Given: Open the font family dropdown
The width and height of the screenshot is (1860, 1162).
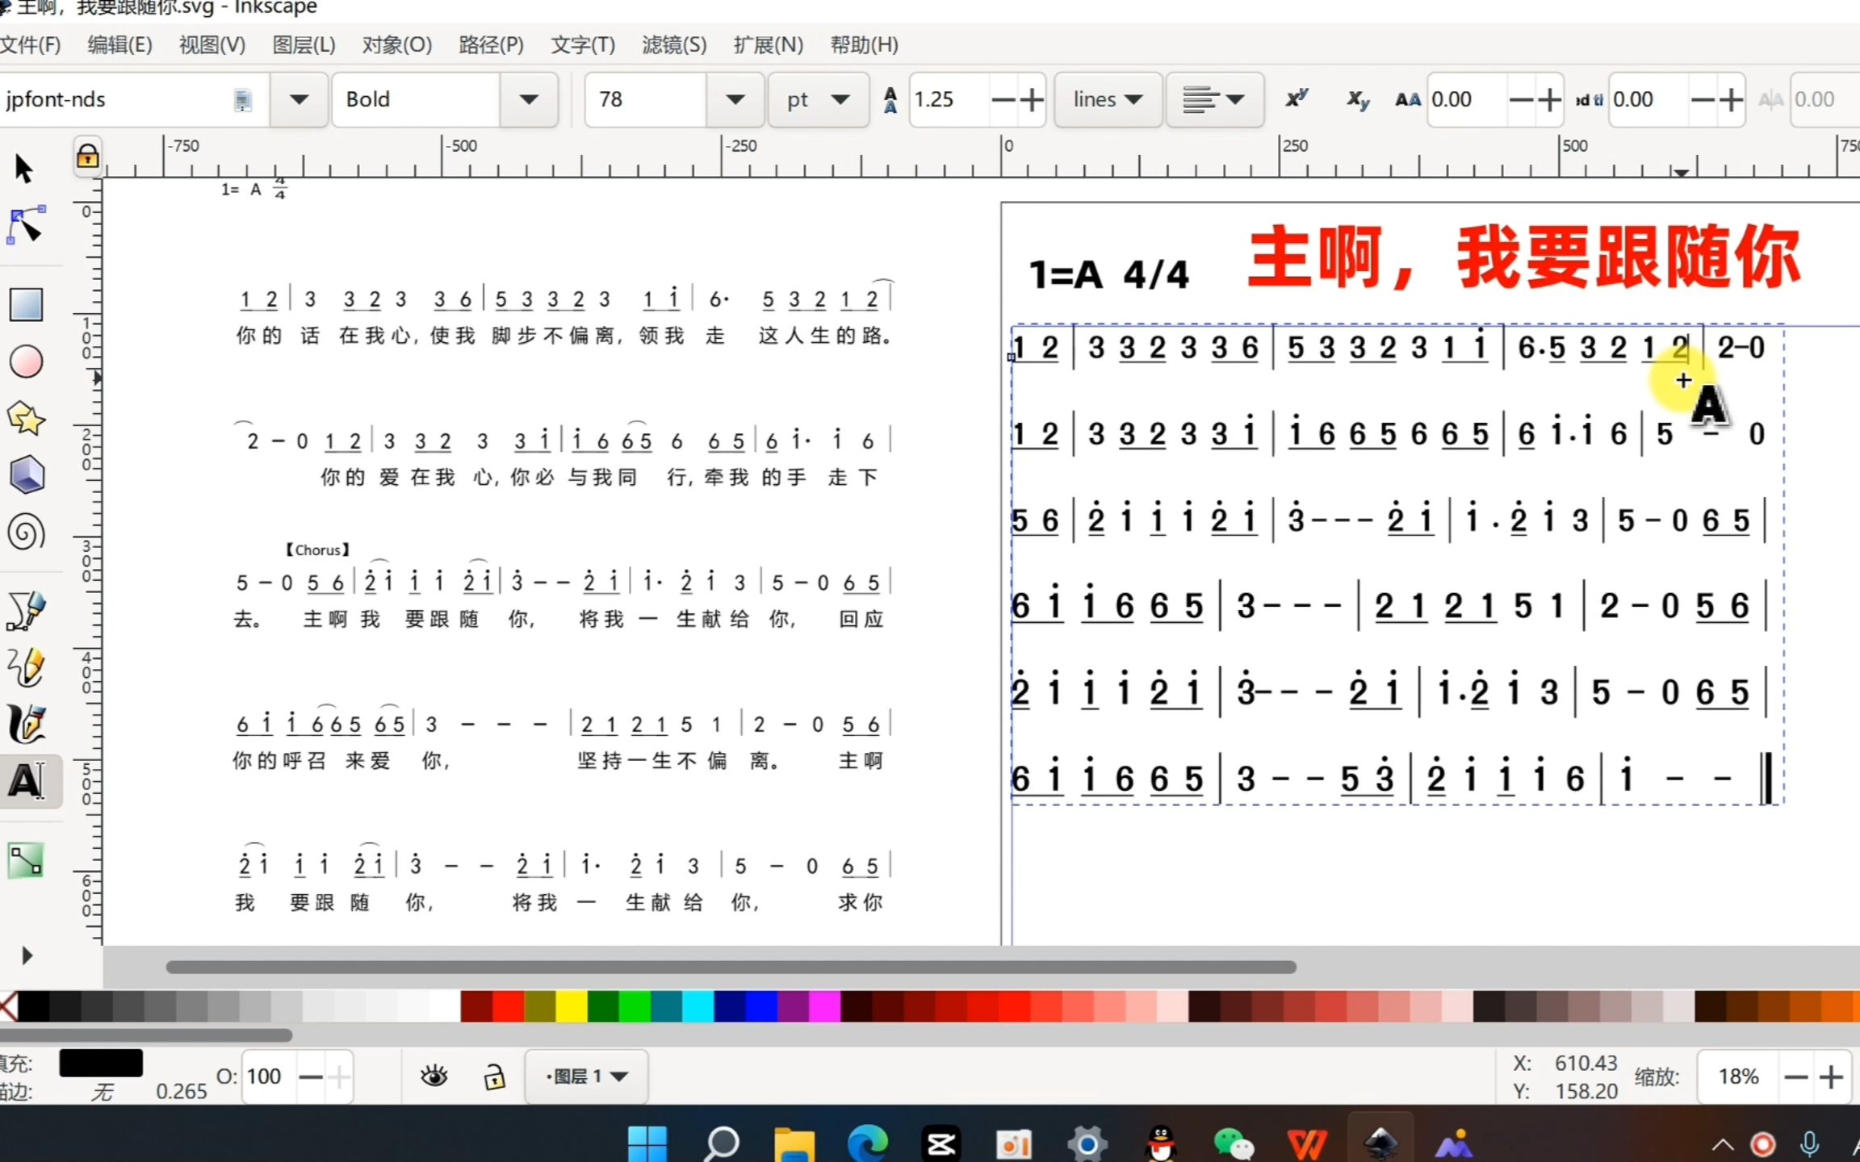Looking at the screenshot, I should click(x=299, y=99).
